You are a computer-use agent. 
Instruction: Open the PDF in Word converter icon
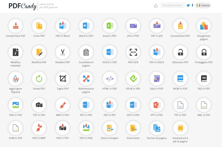(x=63, y=25)
